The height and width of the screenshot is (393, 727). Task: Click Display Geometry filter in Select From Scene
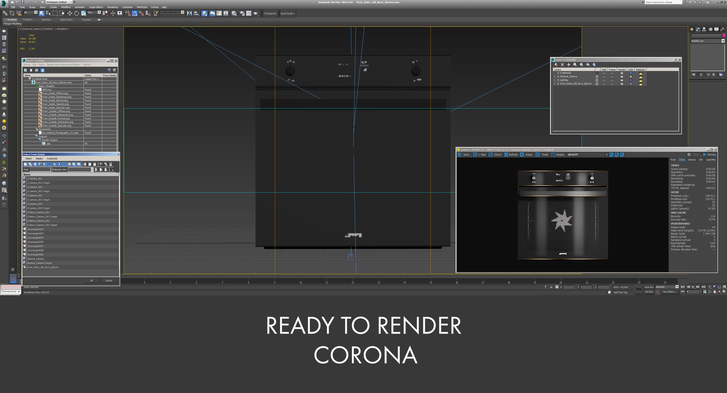point(25,164)
